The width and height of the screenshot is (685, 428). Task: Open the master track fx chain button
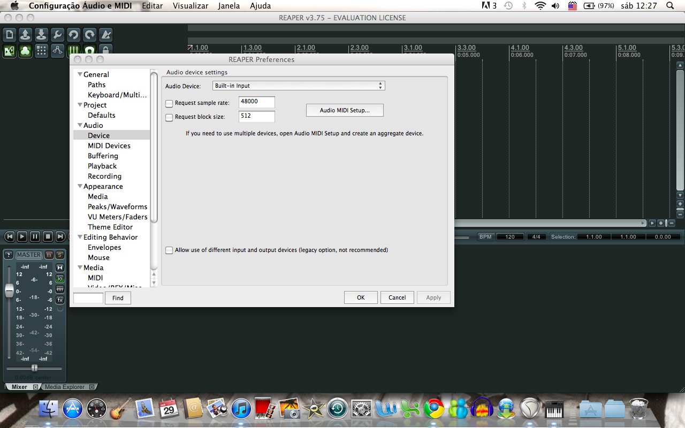click(60, 300)
